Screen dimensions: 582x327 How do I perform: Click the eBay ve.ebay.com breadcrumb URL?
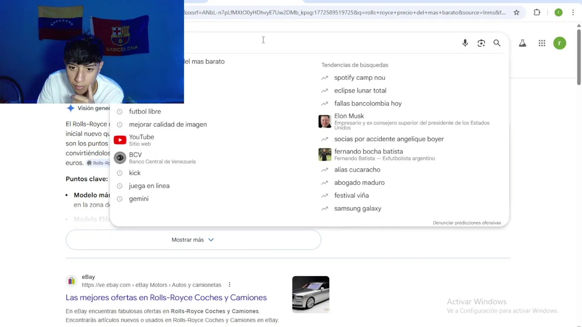[151, 285]
